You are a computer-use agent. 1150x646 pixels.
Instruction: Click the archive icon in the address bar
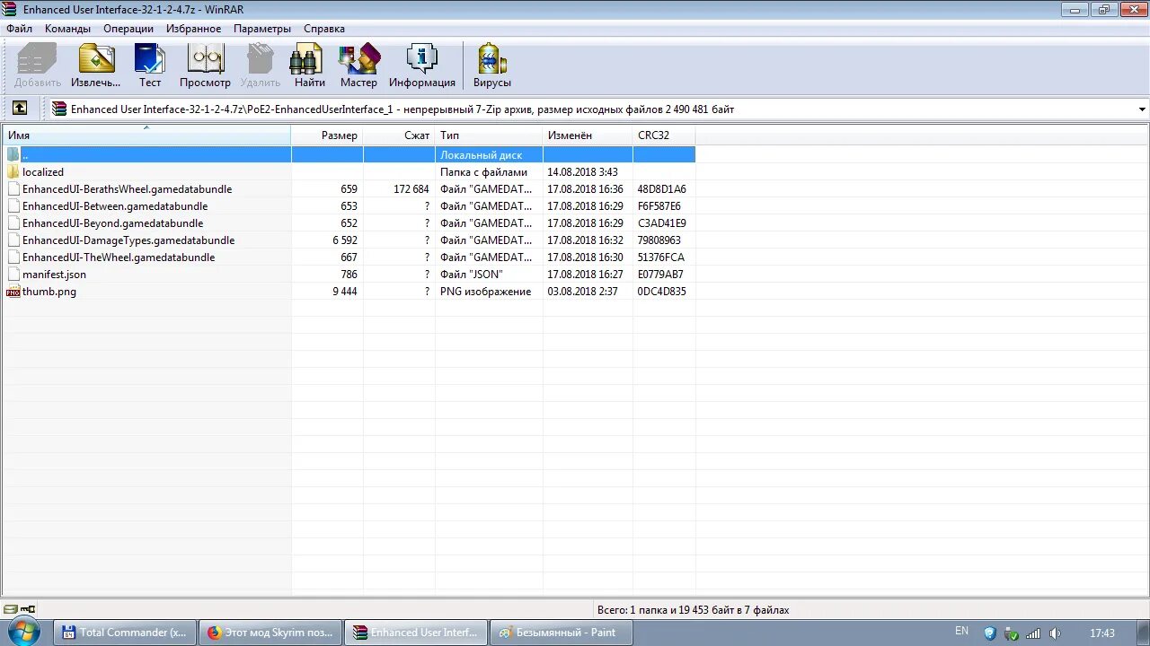pyautogui.click(x=59, y=109)
